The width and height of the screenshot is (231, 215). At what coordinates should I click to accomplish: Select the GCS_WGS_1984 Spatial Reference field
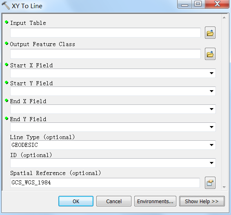tap(105, 183)
